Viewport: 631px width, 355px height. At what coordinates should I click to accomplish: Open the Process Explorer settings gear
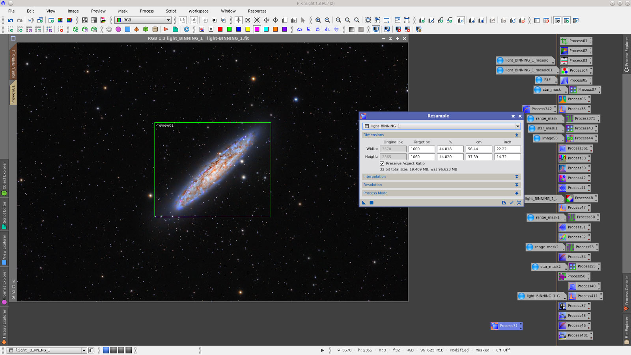[x=626, y=70]
